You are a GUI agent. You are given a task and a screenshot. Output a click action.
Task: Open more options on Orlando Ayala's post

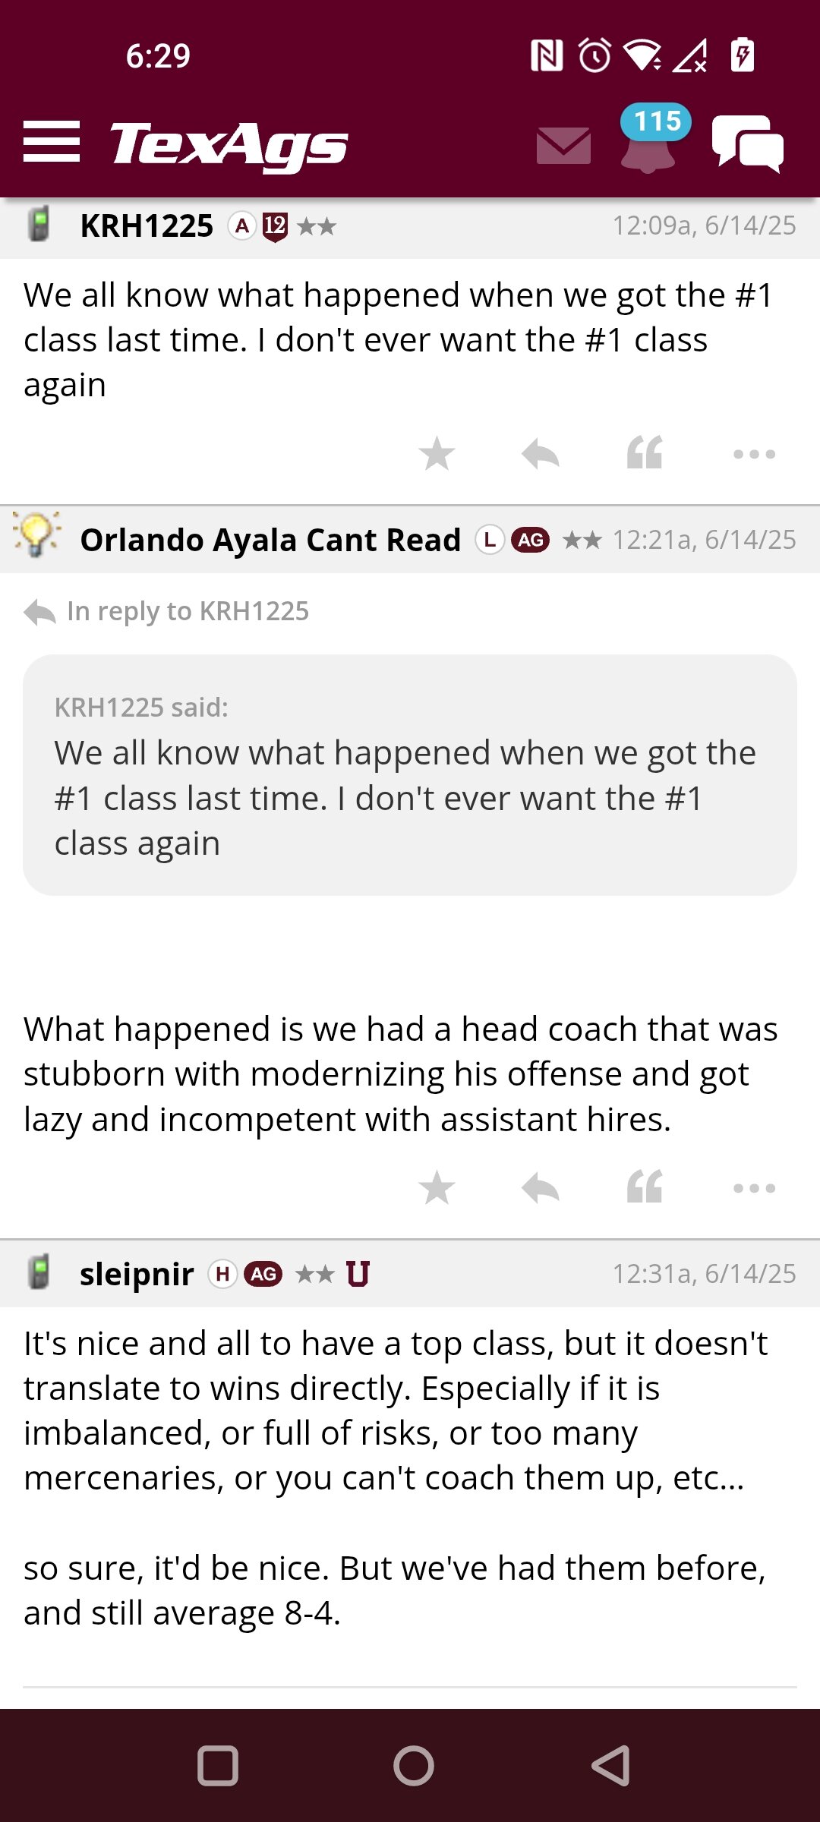pyautogui.click(x=754, y=1188)
